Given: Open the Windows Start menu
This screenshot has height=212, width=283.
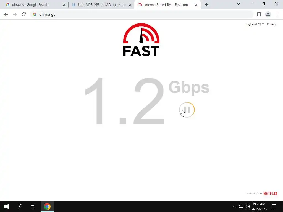Looking at the screenshot, I should pyautogui.click(x=7, y=206).
